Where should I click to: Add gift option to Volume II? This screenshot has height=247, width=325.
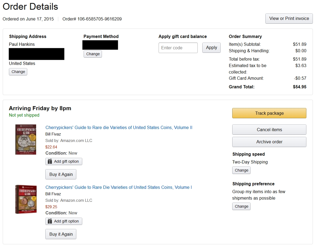(66, 161)
